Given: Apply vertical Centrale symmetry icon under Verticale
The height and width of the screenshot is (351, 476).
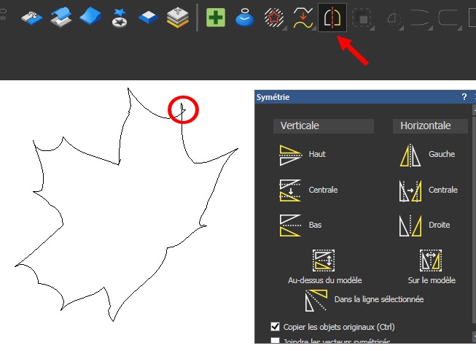Looking at the screenshot, I should point(290,190).
